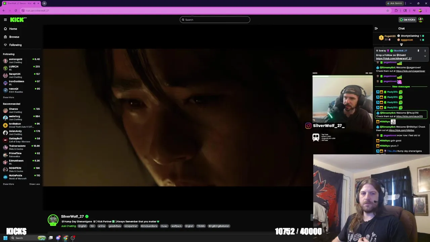This screenshot has height=242, width=430.
Task: Open asmongold channel in Following list
Action: coord(21,61)
